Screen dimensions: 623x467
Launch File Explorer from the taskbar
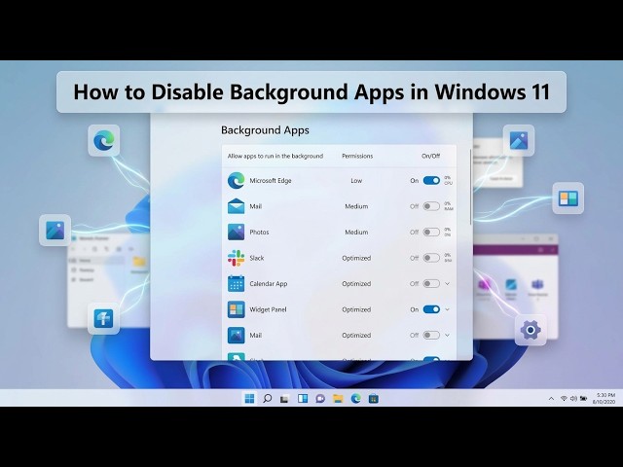338,399
